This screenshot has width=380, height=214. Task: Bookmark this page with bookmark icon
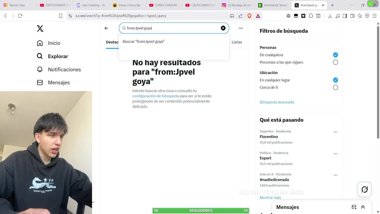61,16
